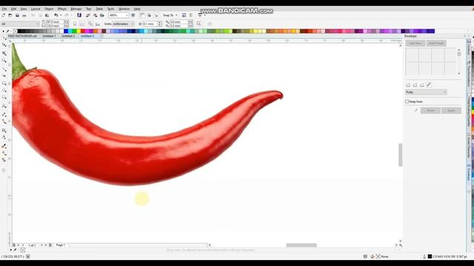The width and height of the screenshot is (474, 266).
Task: Toggle single arc envelope mode
Action: coord(415,85)
